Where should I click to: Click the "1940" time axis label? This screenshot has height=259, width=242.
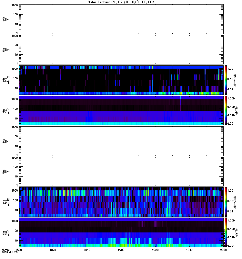tap(189, 250)
